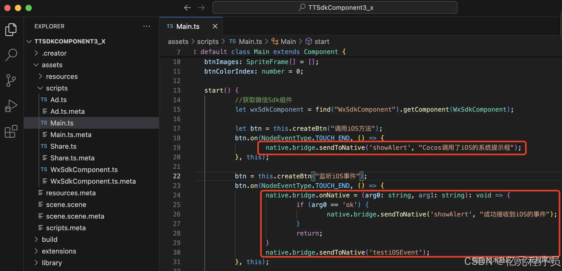The height and width of the screenshot is (271, 562).
Task: Open the scene.scene.meta file
Action: [x=91, y=216]
